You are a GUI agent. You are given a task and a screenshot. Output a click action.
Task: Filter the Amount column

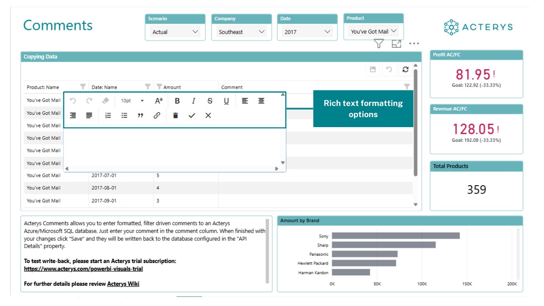[x=159, y=86]
